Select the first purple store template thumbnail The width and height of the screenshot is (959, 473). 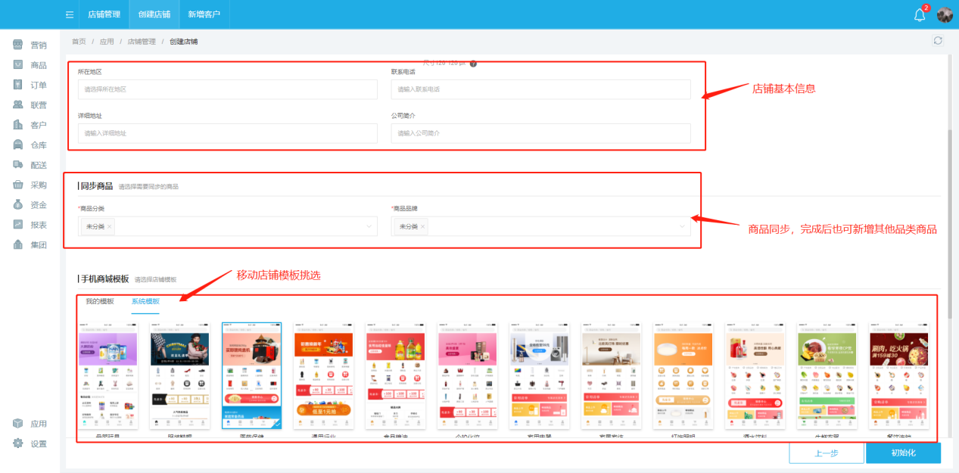[112, 375]
